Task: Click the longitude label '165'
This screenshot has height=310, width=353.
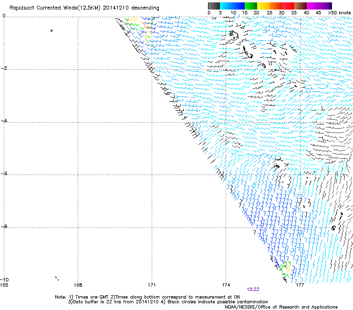Action: (x=4, y=285)
